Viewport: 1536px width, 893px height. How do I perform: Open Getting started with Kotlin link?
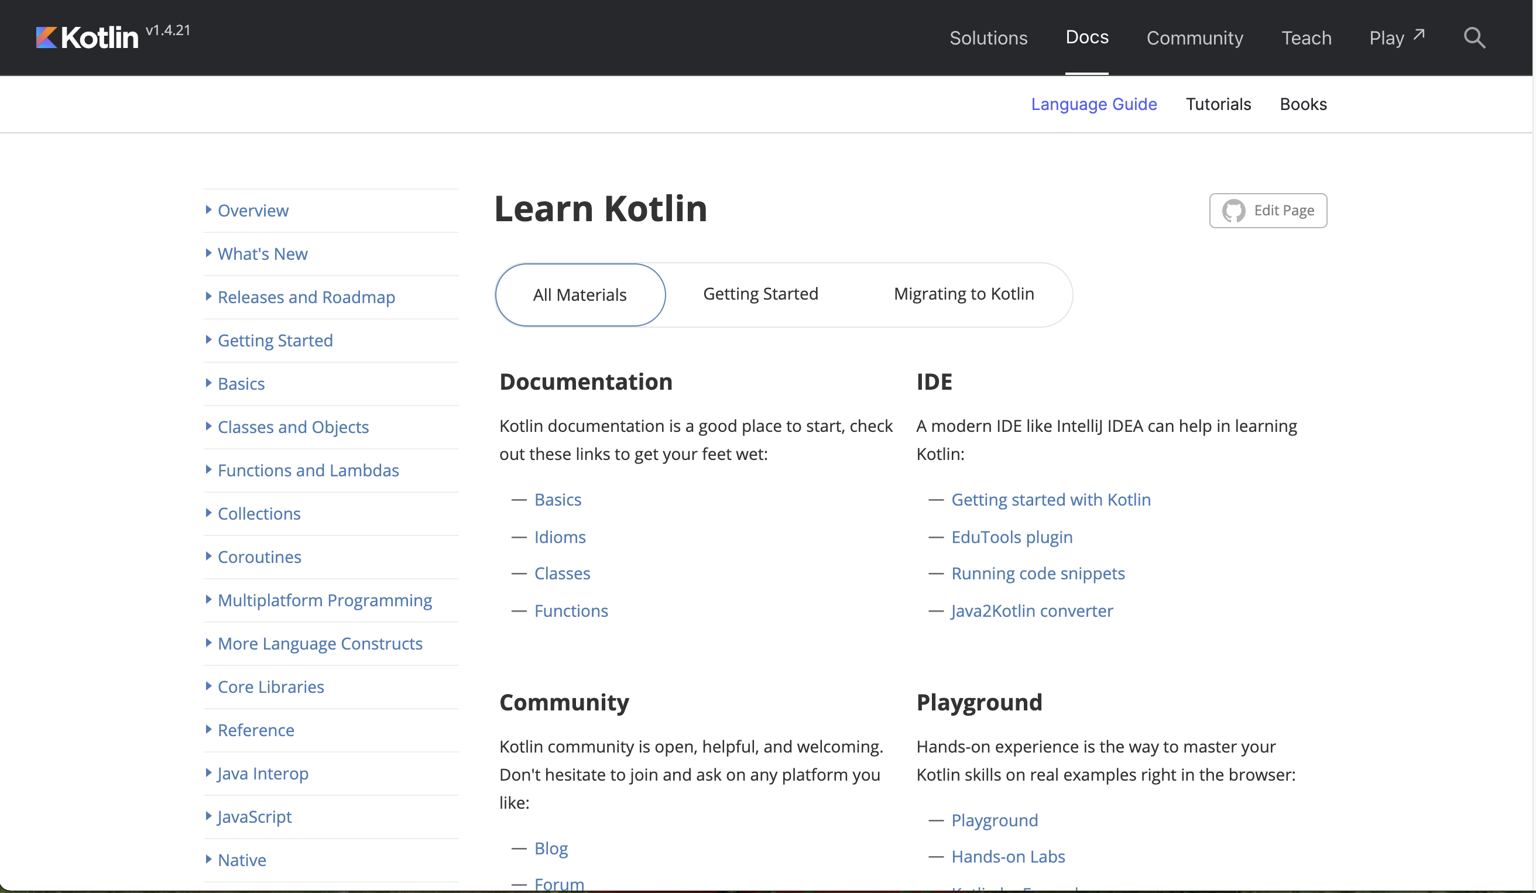(1051, 500)
